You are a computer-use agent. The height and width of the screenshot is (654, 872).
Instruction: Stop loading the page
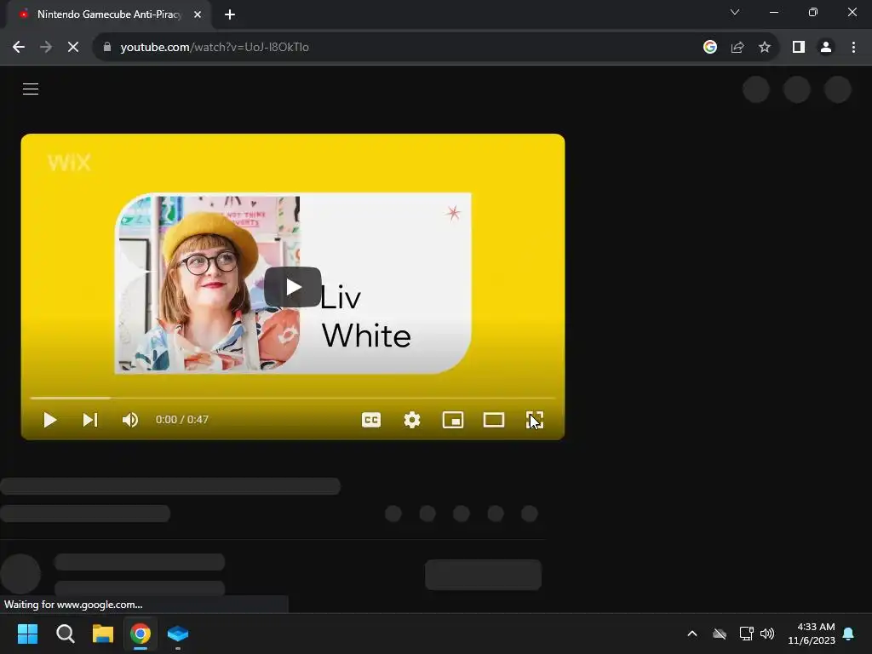click(x=73, y=48)
